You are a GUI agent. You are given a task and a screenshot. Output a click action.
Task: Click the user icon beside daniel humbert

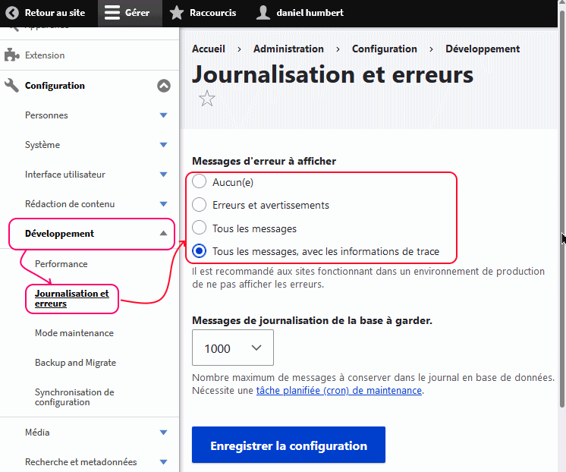(263, 13)
